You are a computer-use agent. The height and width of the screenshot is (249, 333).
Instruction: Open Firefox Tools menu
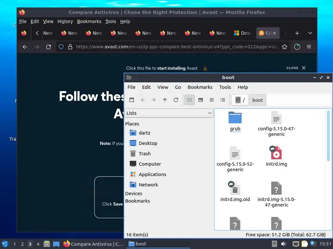tap(111, 21)
